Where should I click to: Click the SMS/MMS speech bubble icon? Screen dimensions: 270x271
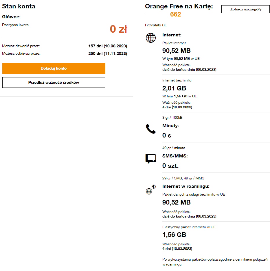click(150, 159)
